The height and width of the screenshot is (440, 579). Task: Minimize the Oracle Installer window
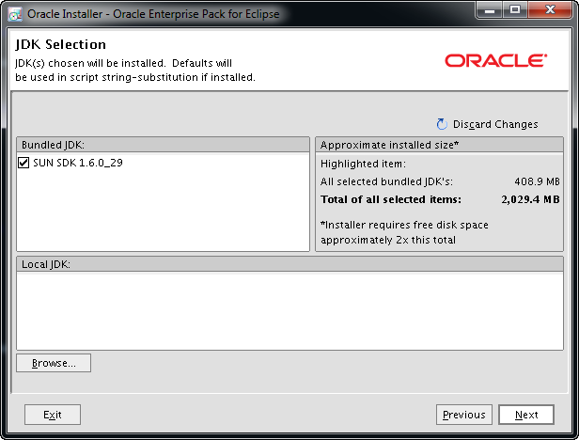click(490, 9)
